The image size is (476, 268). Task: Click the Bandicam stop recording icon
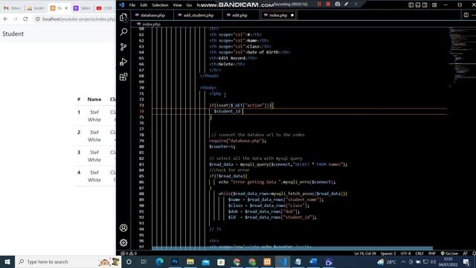[328, 4]
